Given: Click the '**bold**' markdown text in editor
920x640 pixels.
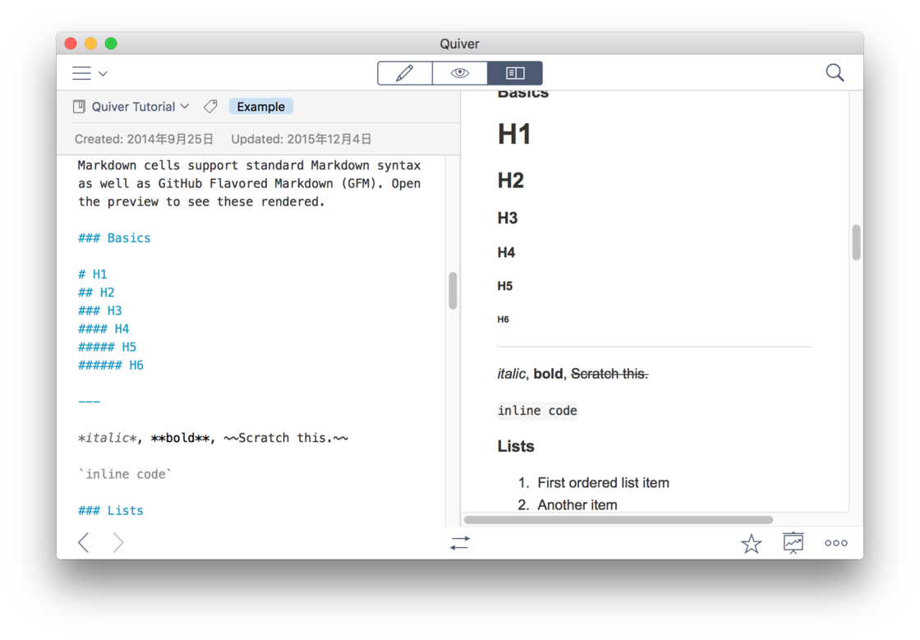Looking at the screenshot, I should click(x=180, y=438).
